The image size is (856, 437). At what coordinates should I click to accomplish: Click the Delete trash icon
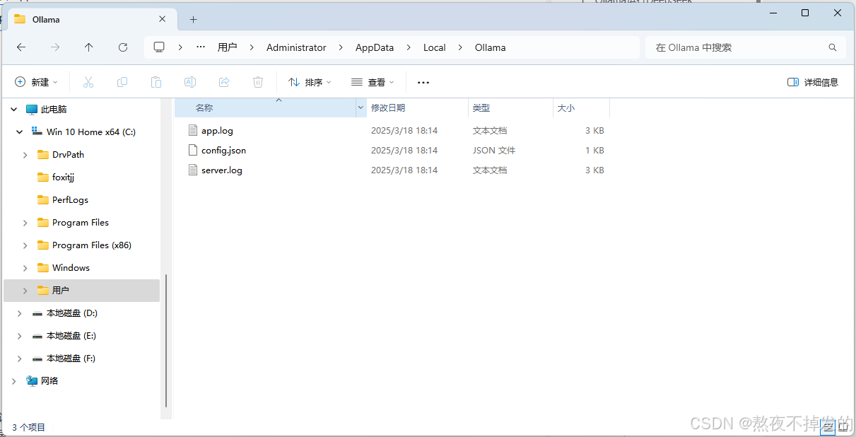pos(258,82)
